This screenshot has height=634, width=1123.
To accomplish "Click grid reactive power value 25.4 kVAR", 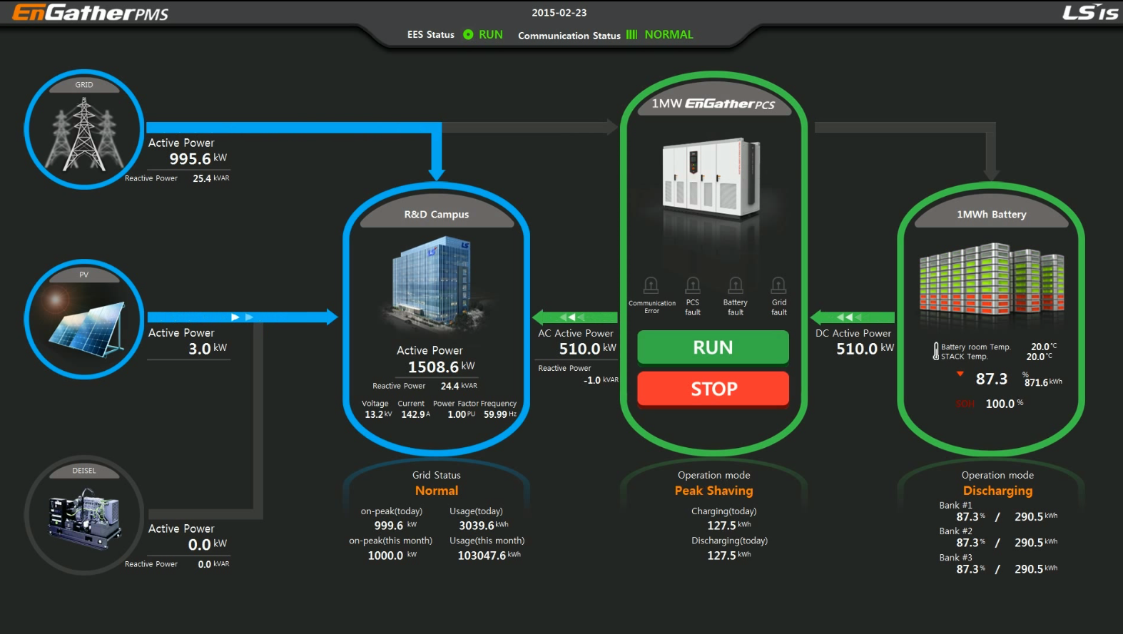I will tap(211, 178).
